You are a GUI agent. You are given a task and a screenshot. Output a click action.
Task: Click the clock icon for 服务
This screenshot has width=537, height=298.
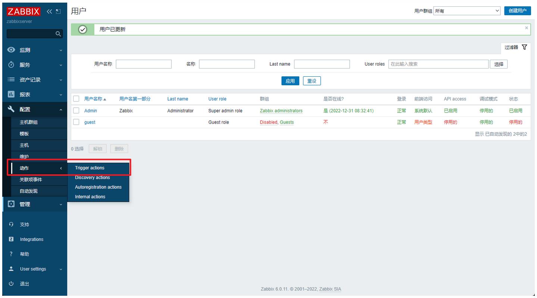click(11, 65)
